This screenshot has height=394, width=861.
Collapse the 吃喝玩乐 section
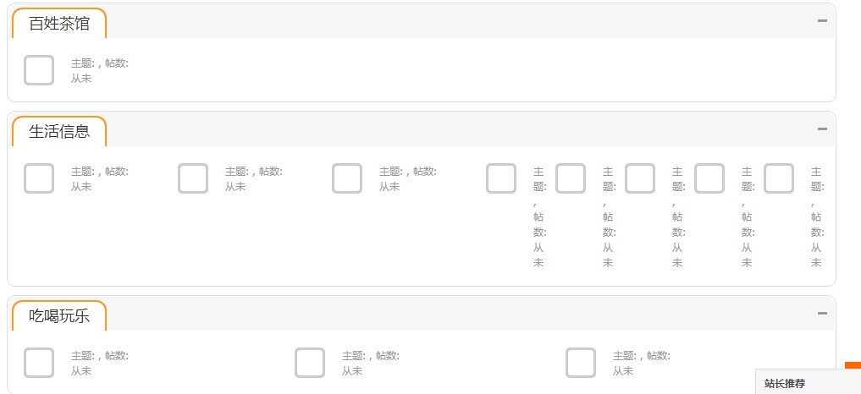click(x=822, y=314)
